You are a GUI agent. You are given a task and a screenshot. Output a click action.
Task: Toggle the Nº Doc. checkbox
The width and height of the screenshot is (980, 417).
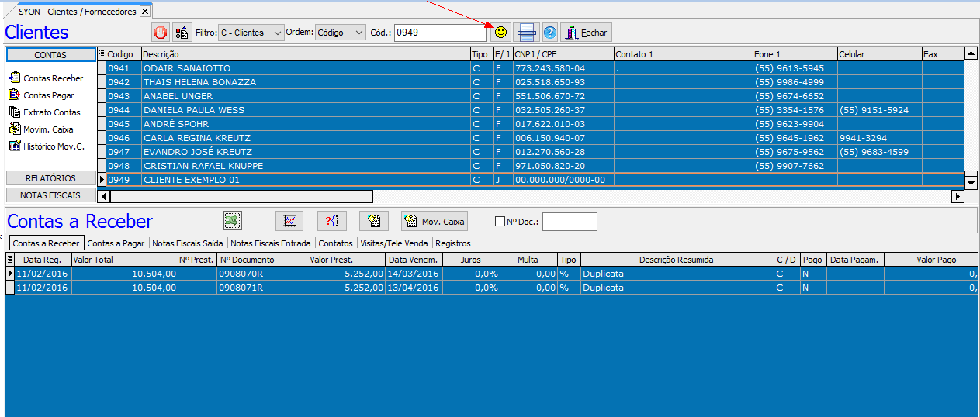500,222
